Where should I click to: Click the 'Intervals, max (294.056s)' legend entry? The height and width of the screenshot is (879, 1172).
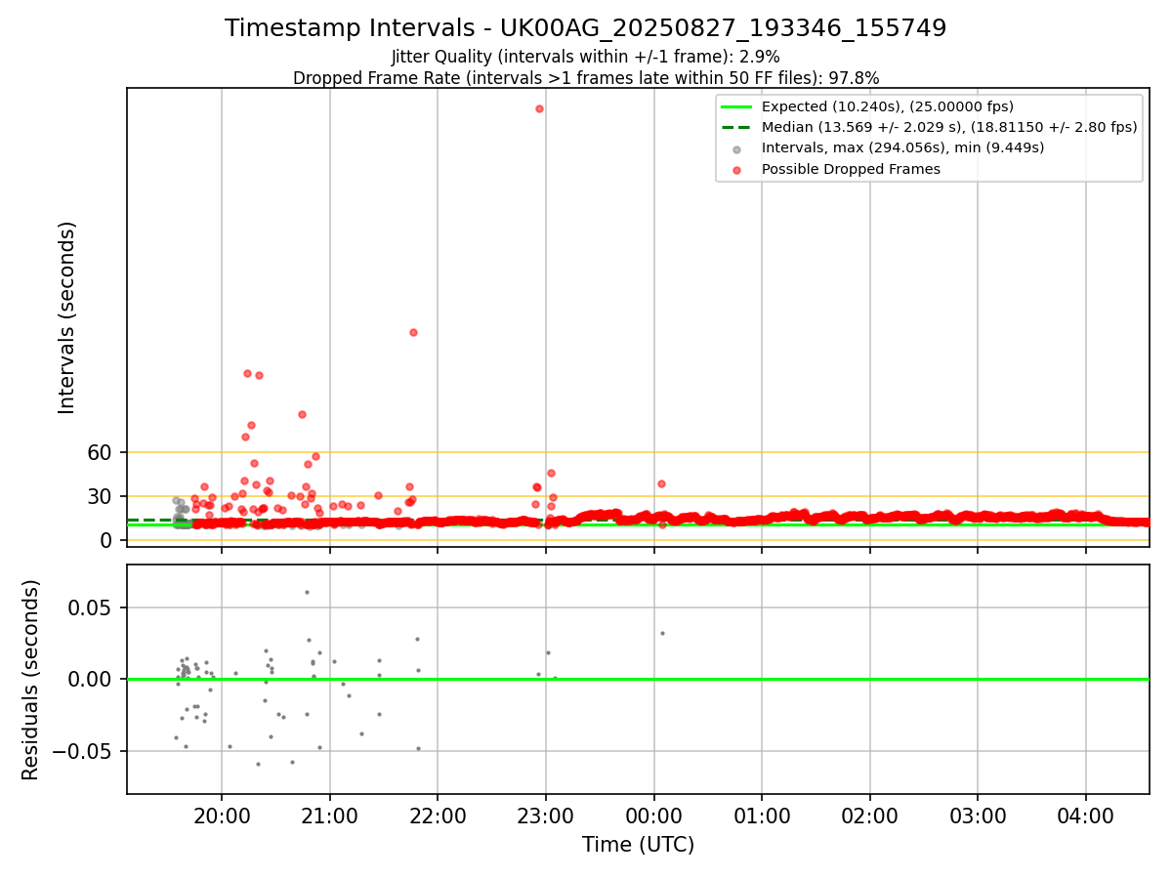click(902, 147)
